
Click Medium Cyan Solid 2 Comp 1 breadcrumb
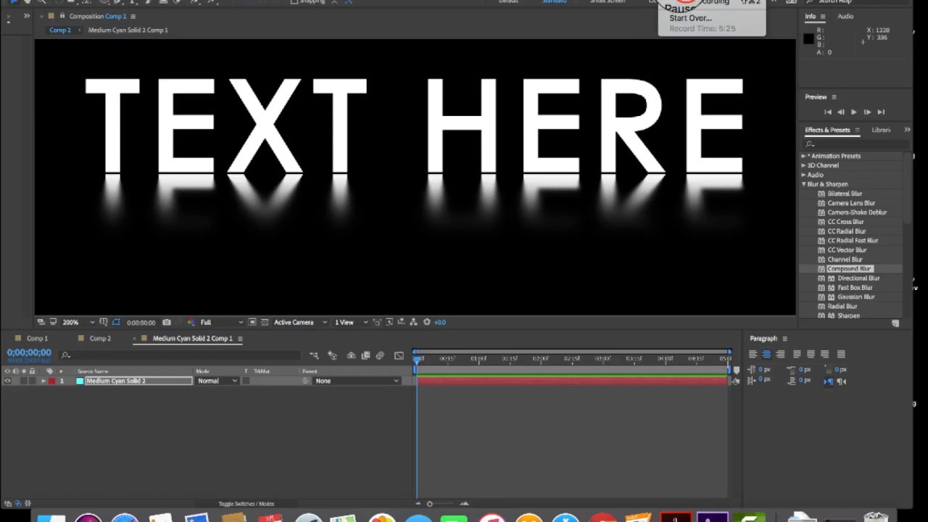[128, 30]
